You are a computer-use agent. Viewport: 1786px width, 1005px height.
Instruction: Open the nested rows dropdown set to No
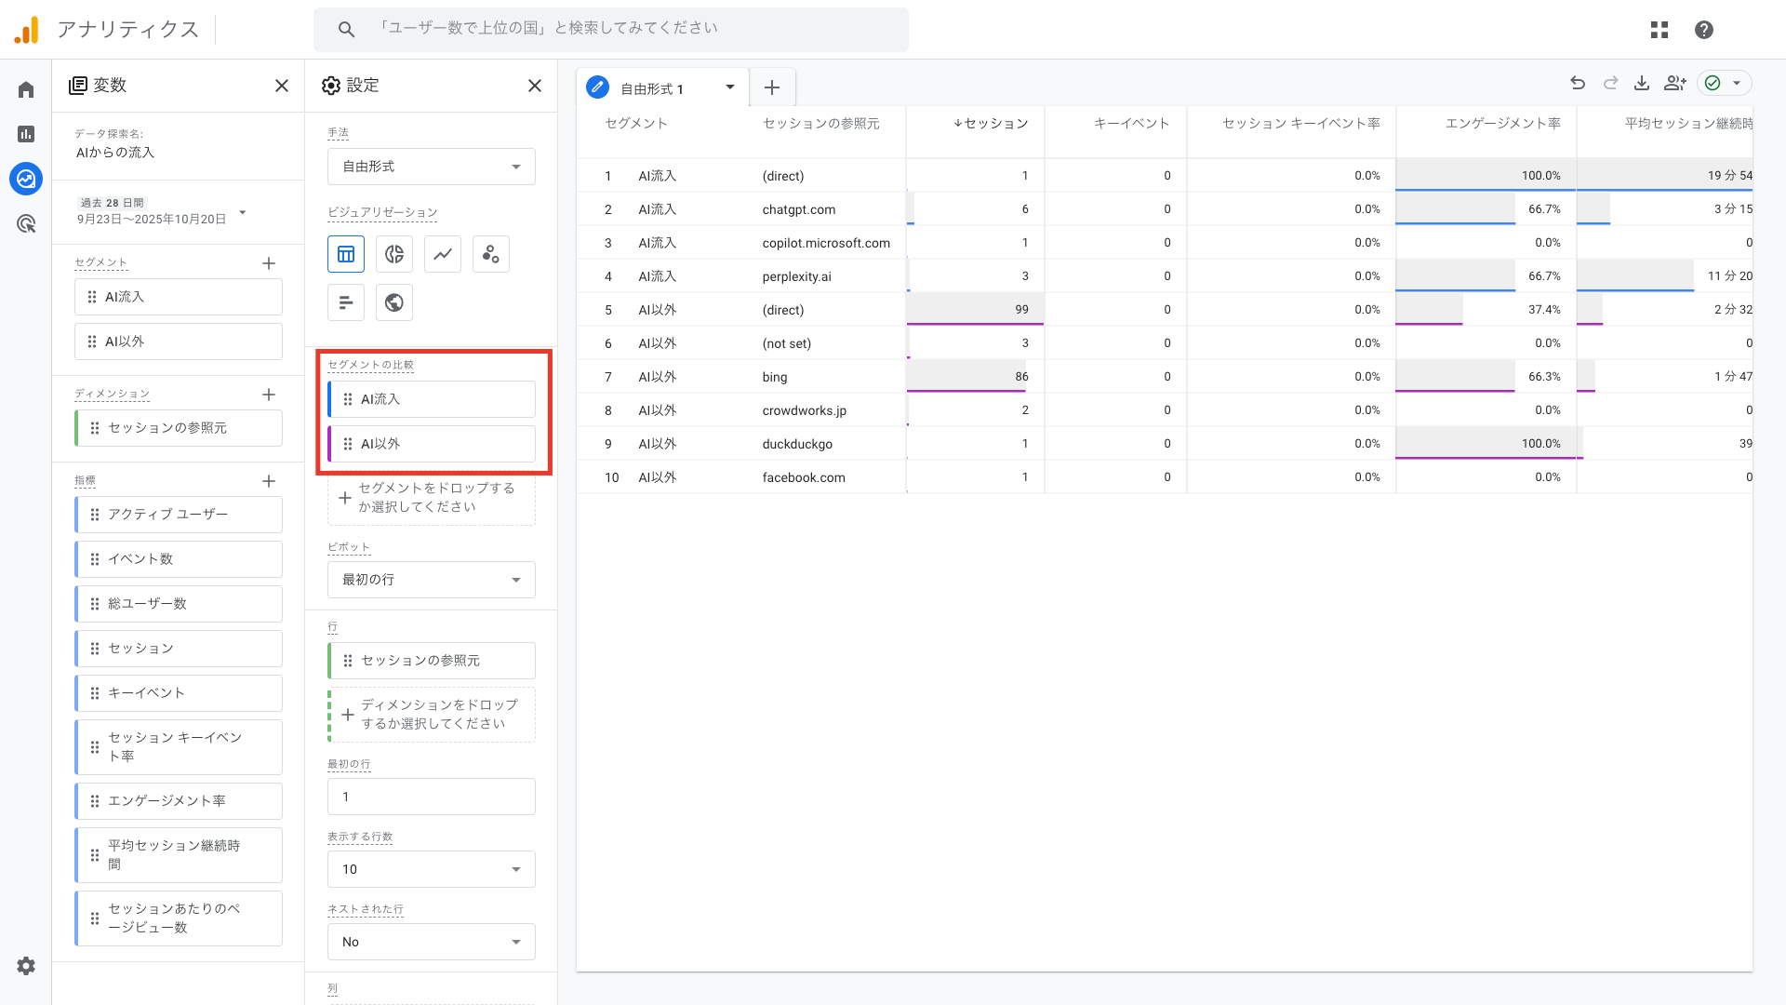tap(431, 942)
